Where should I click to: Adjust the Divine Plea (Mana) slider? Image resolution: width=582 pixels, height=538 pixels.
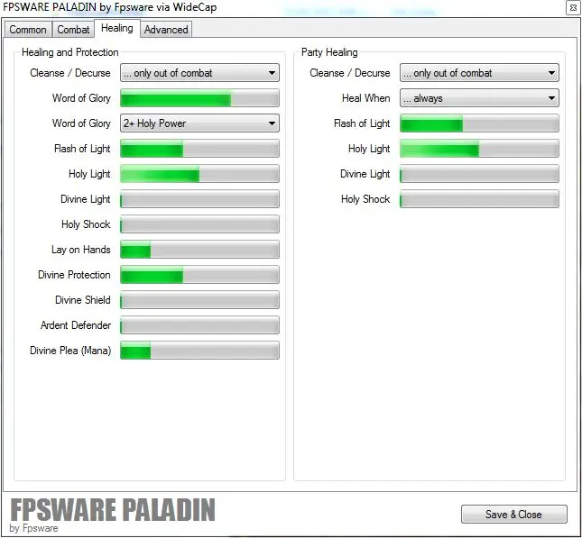pyautogui.click(x=199, y=351)
